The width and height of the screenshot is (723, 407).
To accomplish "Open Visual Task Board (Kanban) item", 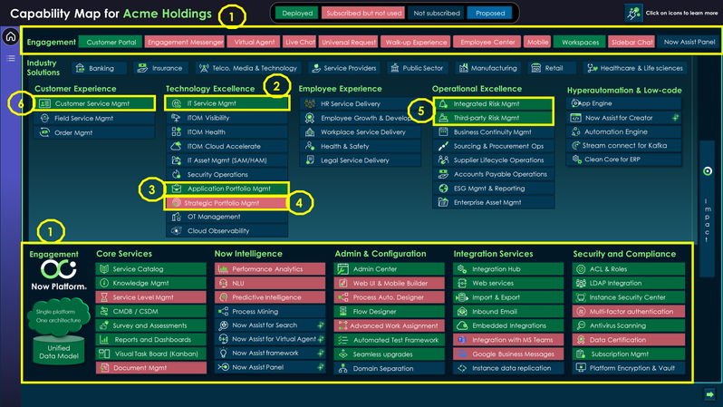I will pyautogui.click(x=150, y=354).
